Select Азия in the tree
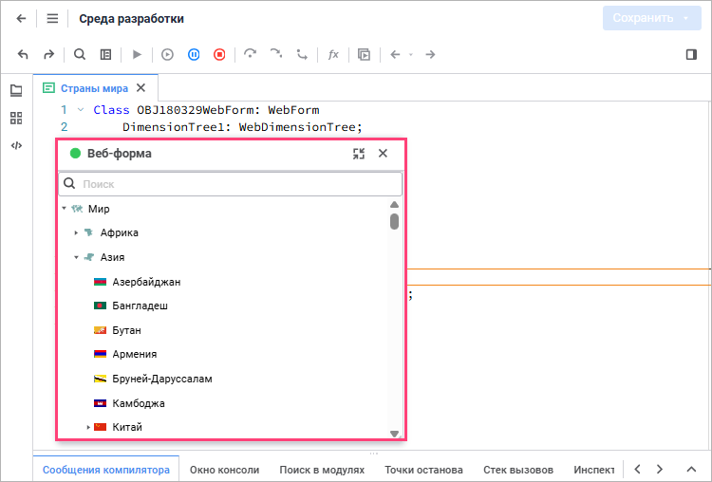The width and height of the screenshot is (712, 482). (x=112, y=257)
